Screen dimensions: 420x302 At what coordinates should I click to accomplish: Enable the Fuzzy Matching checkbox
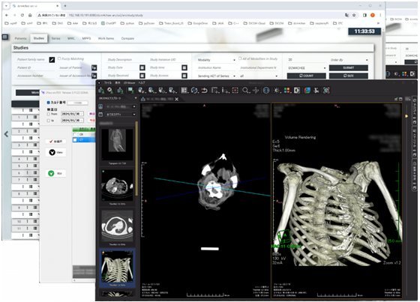coord(59,58)
